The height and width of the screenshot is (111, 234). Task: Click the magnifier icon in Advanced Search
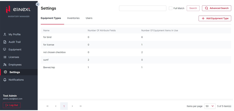pos(207,8)
